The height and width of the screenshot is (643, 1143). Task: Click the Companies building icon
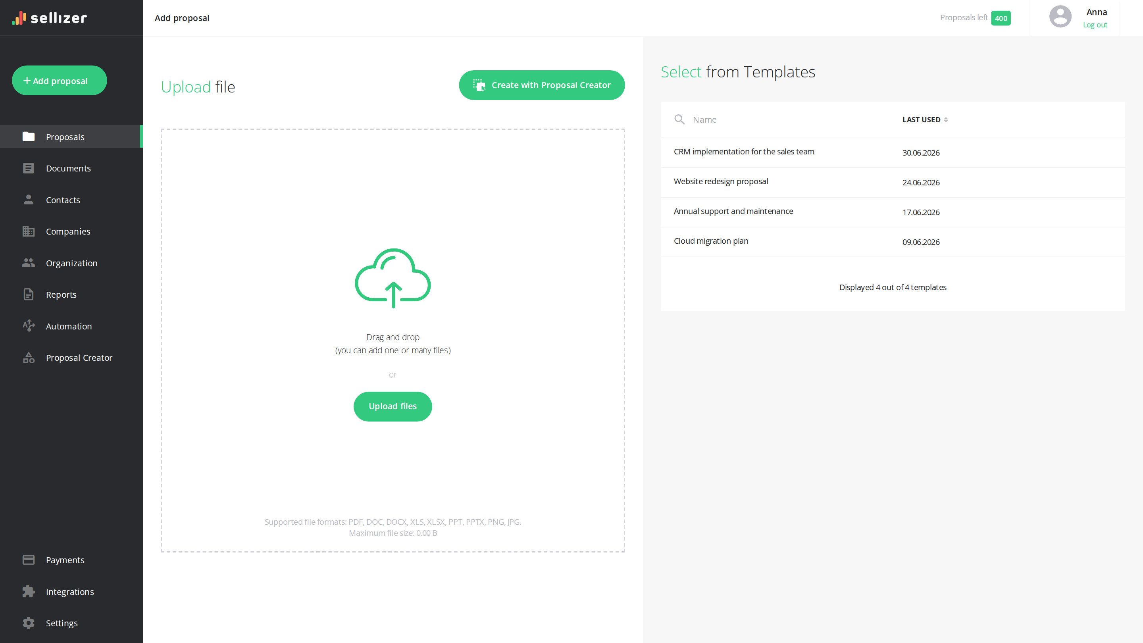pos(29,231)
